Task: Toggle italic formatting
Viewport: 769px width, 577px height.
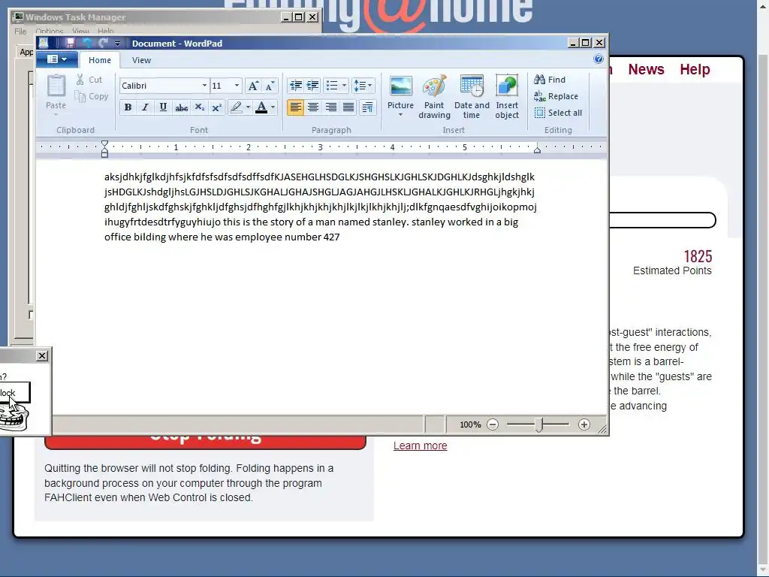Action: (145, 107)
